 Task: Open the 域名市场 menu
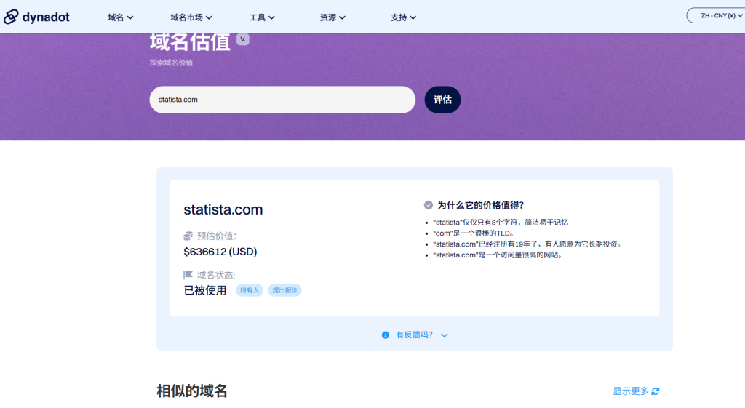[191, 17]
